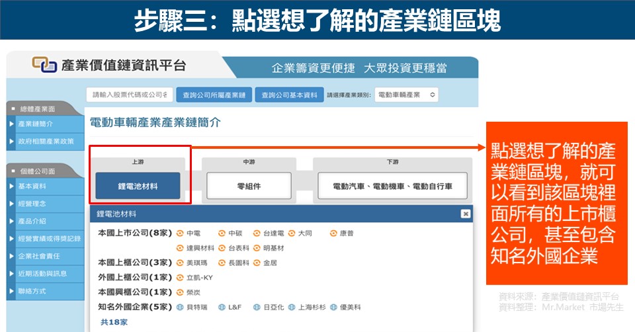
Task: Click 查詢公司所屬產業鏈 button
Action: coord(214,95)
